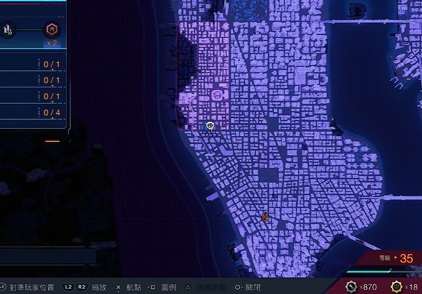The height and width of the screenshot is (294, 422).
Task: Select 快速移動 fast travel option
Action: click(211, 288)
